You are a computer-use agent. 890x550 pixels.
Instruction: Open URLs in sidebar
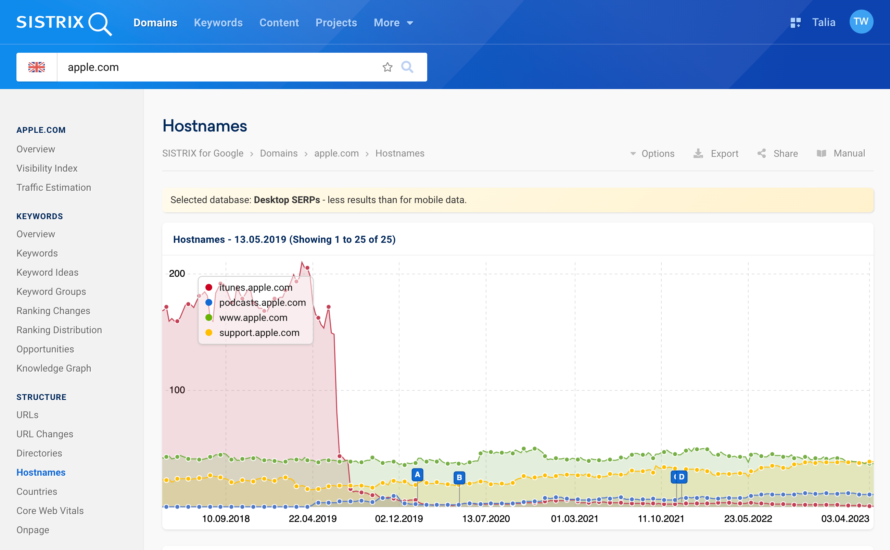(x=27, y=415)
